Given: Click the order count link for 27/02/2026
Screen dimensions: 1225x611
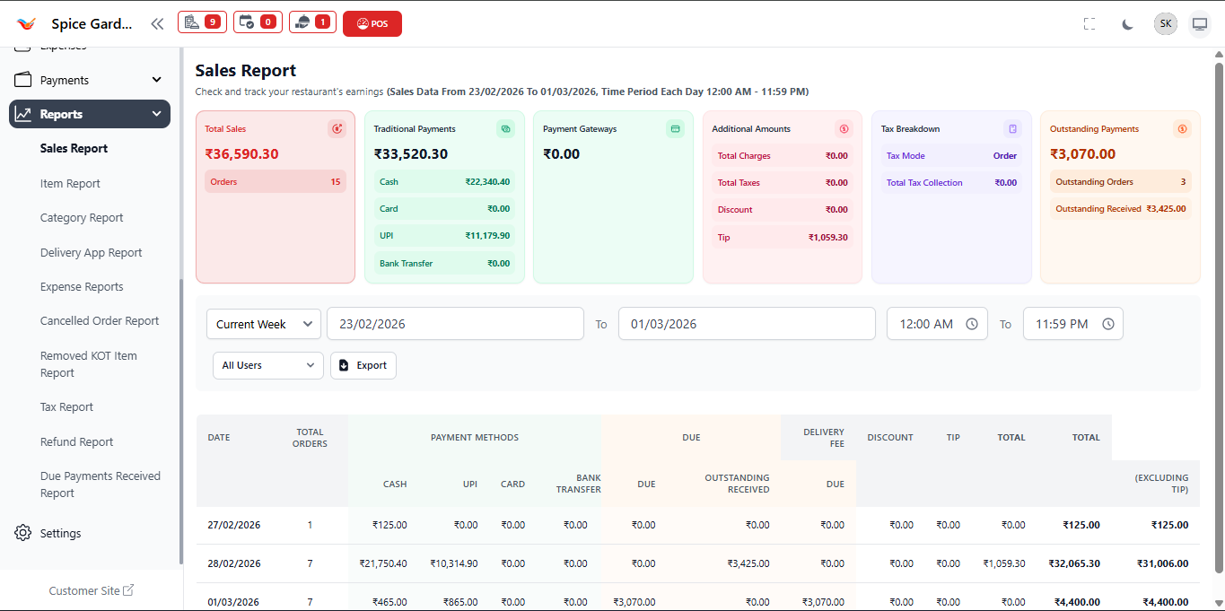Looking at the screenshot, I should click(x=310, y=525).
